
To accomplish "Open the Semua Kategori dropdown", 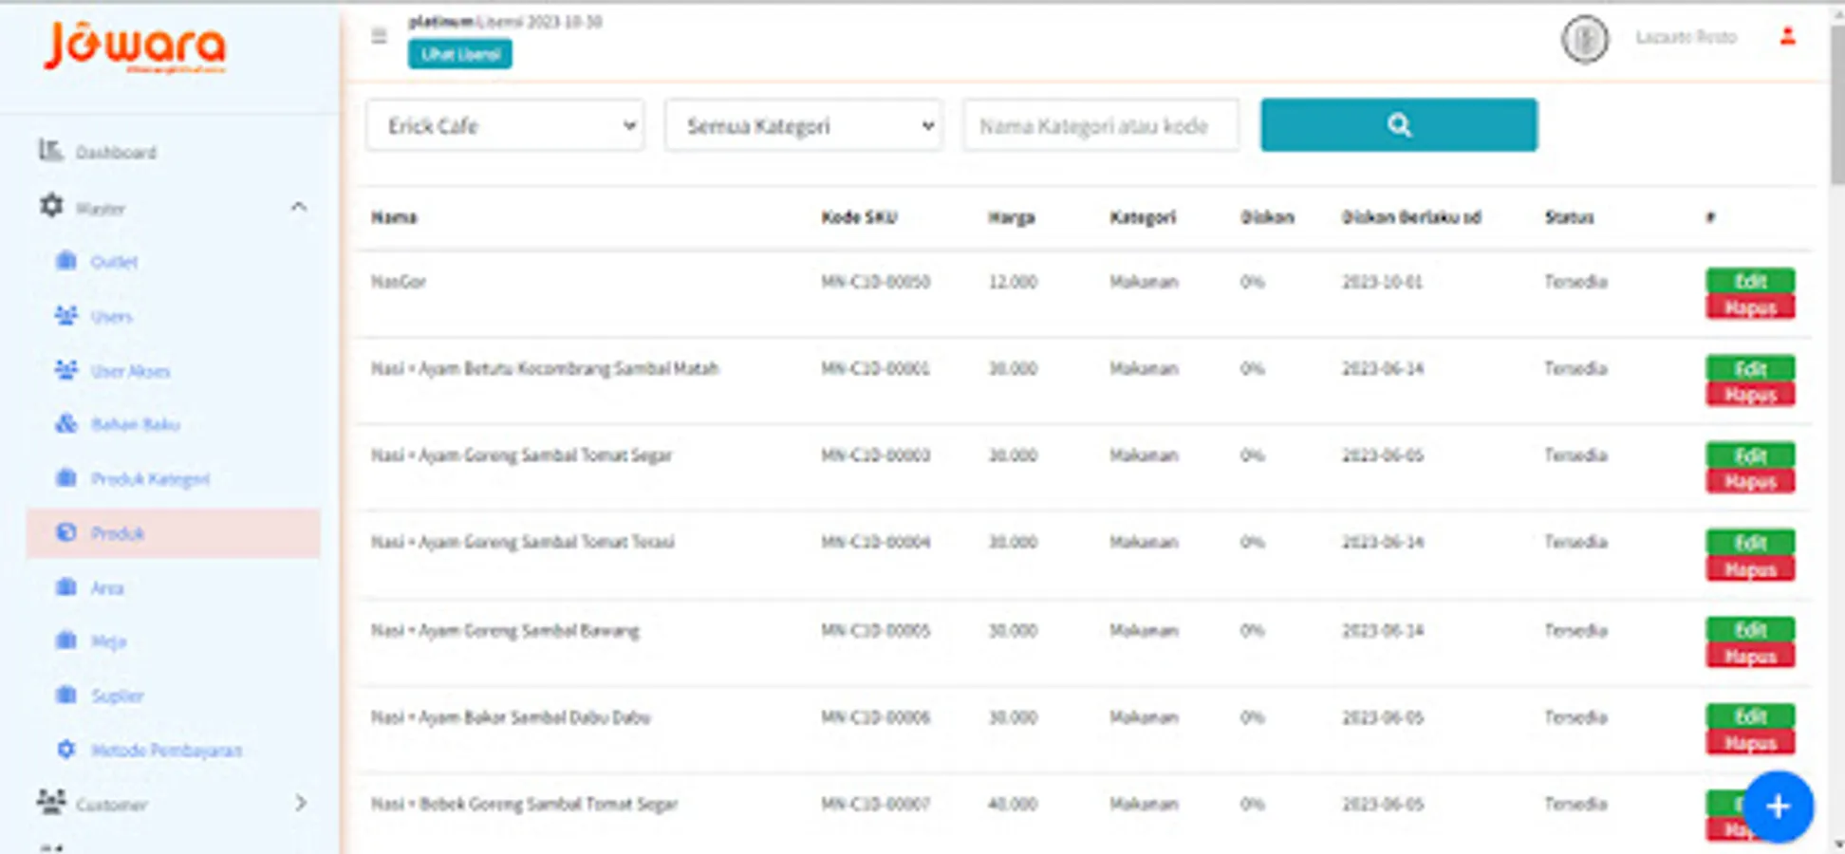I will (x=803, y=125).
